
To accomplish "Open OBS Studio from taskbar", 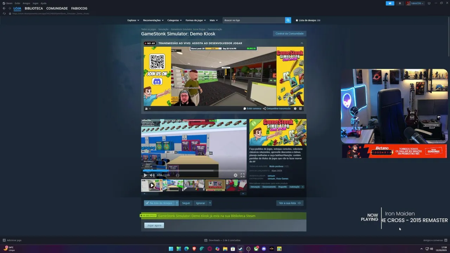I will (248, 249).
